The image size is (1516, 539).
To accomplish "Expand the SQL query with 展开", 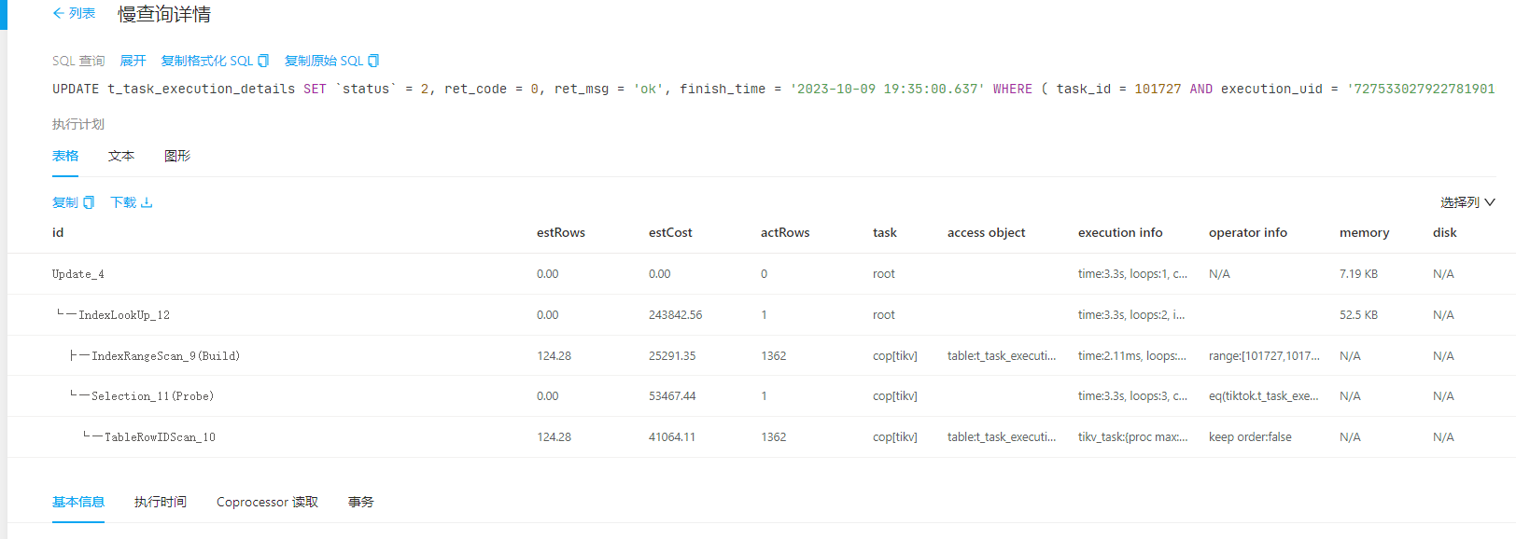I will (x=133, y=61).
